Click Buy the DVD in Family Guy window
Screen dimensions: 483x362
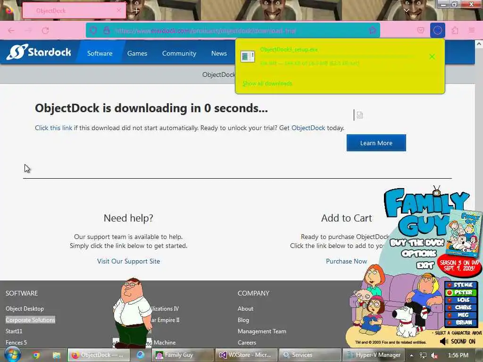(x=417, y=243)
